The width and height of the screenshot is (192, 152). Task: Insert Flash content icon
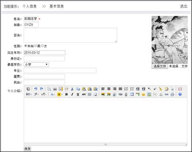[x=114, y=94]
